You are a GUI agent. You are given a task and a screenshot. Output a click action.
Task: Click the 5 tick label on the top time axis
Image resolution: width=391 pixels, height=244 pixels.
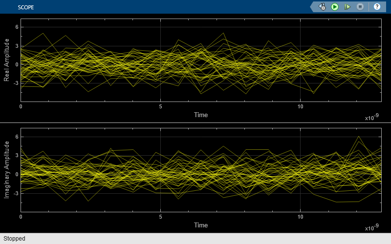[160, 106]
